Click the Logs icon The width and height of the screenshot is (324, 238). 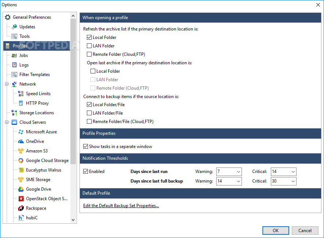point(14,65)
